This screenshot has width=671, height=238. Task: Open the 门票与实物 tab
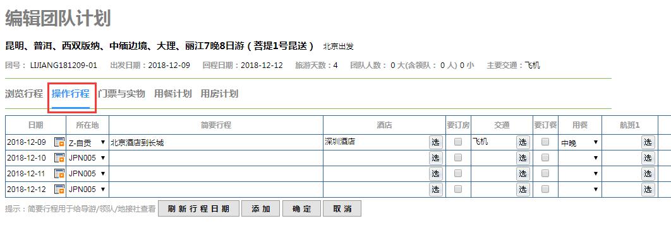click(x=121, y=94)
